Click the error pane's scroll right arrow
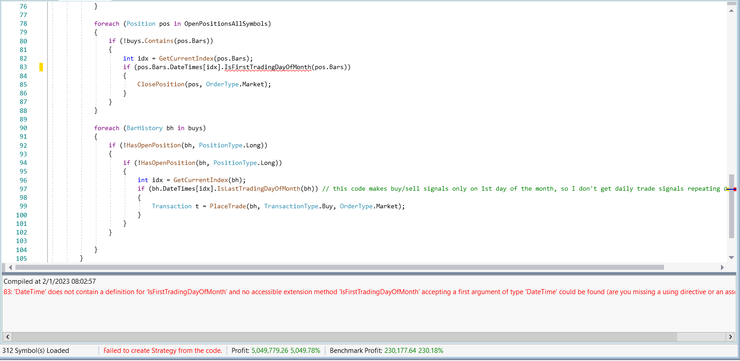 (730, 337)
